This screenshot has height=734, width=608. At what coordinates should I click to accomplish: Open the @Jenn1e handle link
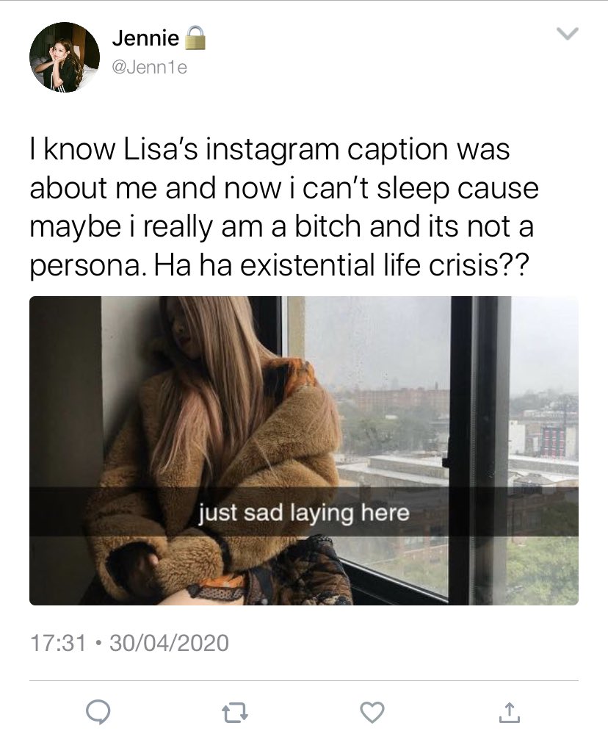click(150, 68)
